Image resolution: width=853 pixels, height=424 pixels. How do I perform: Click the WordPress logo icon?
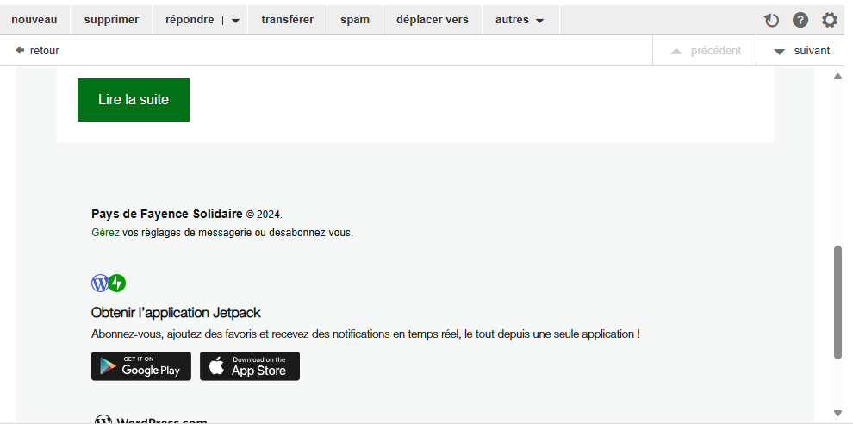click(x=100, y=283)
